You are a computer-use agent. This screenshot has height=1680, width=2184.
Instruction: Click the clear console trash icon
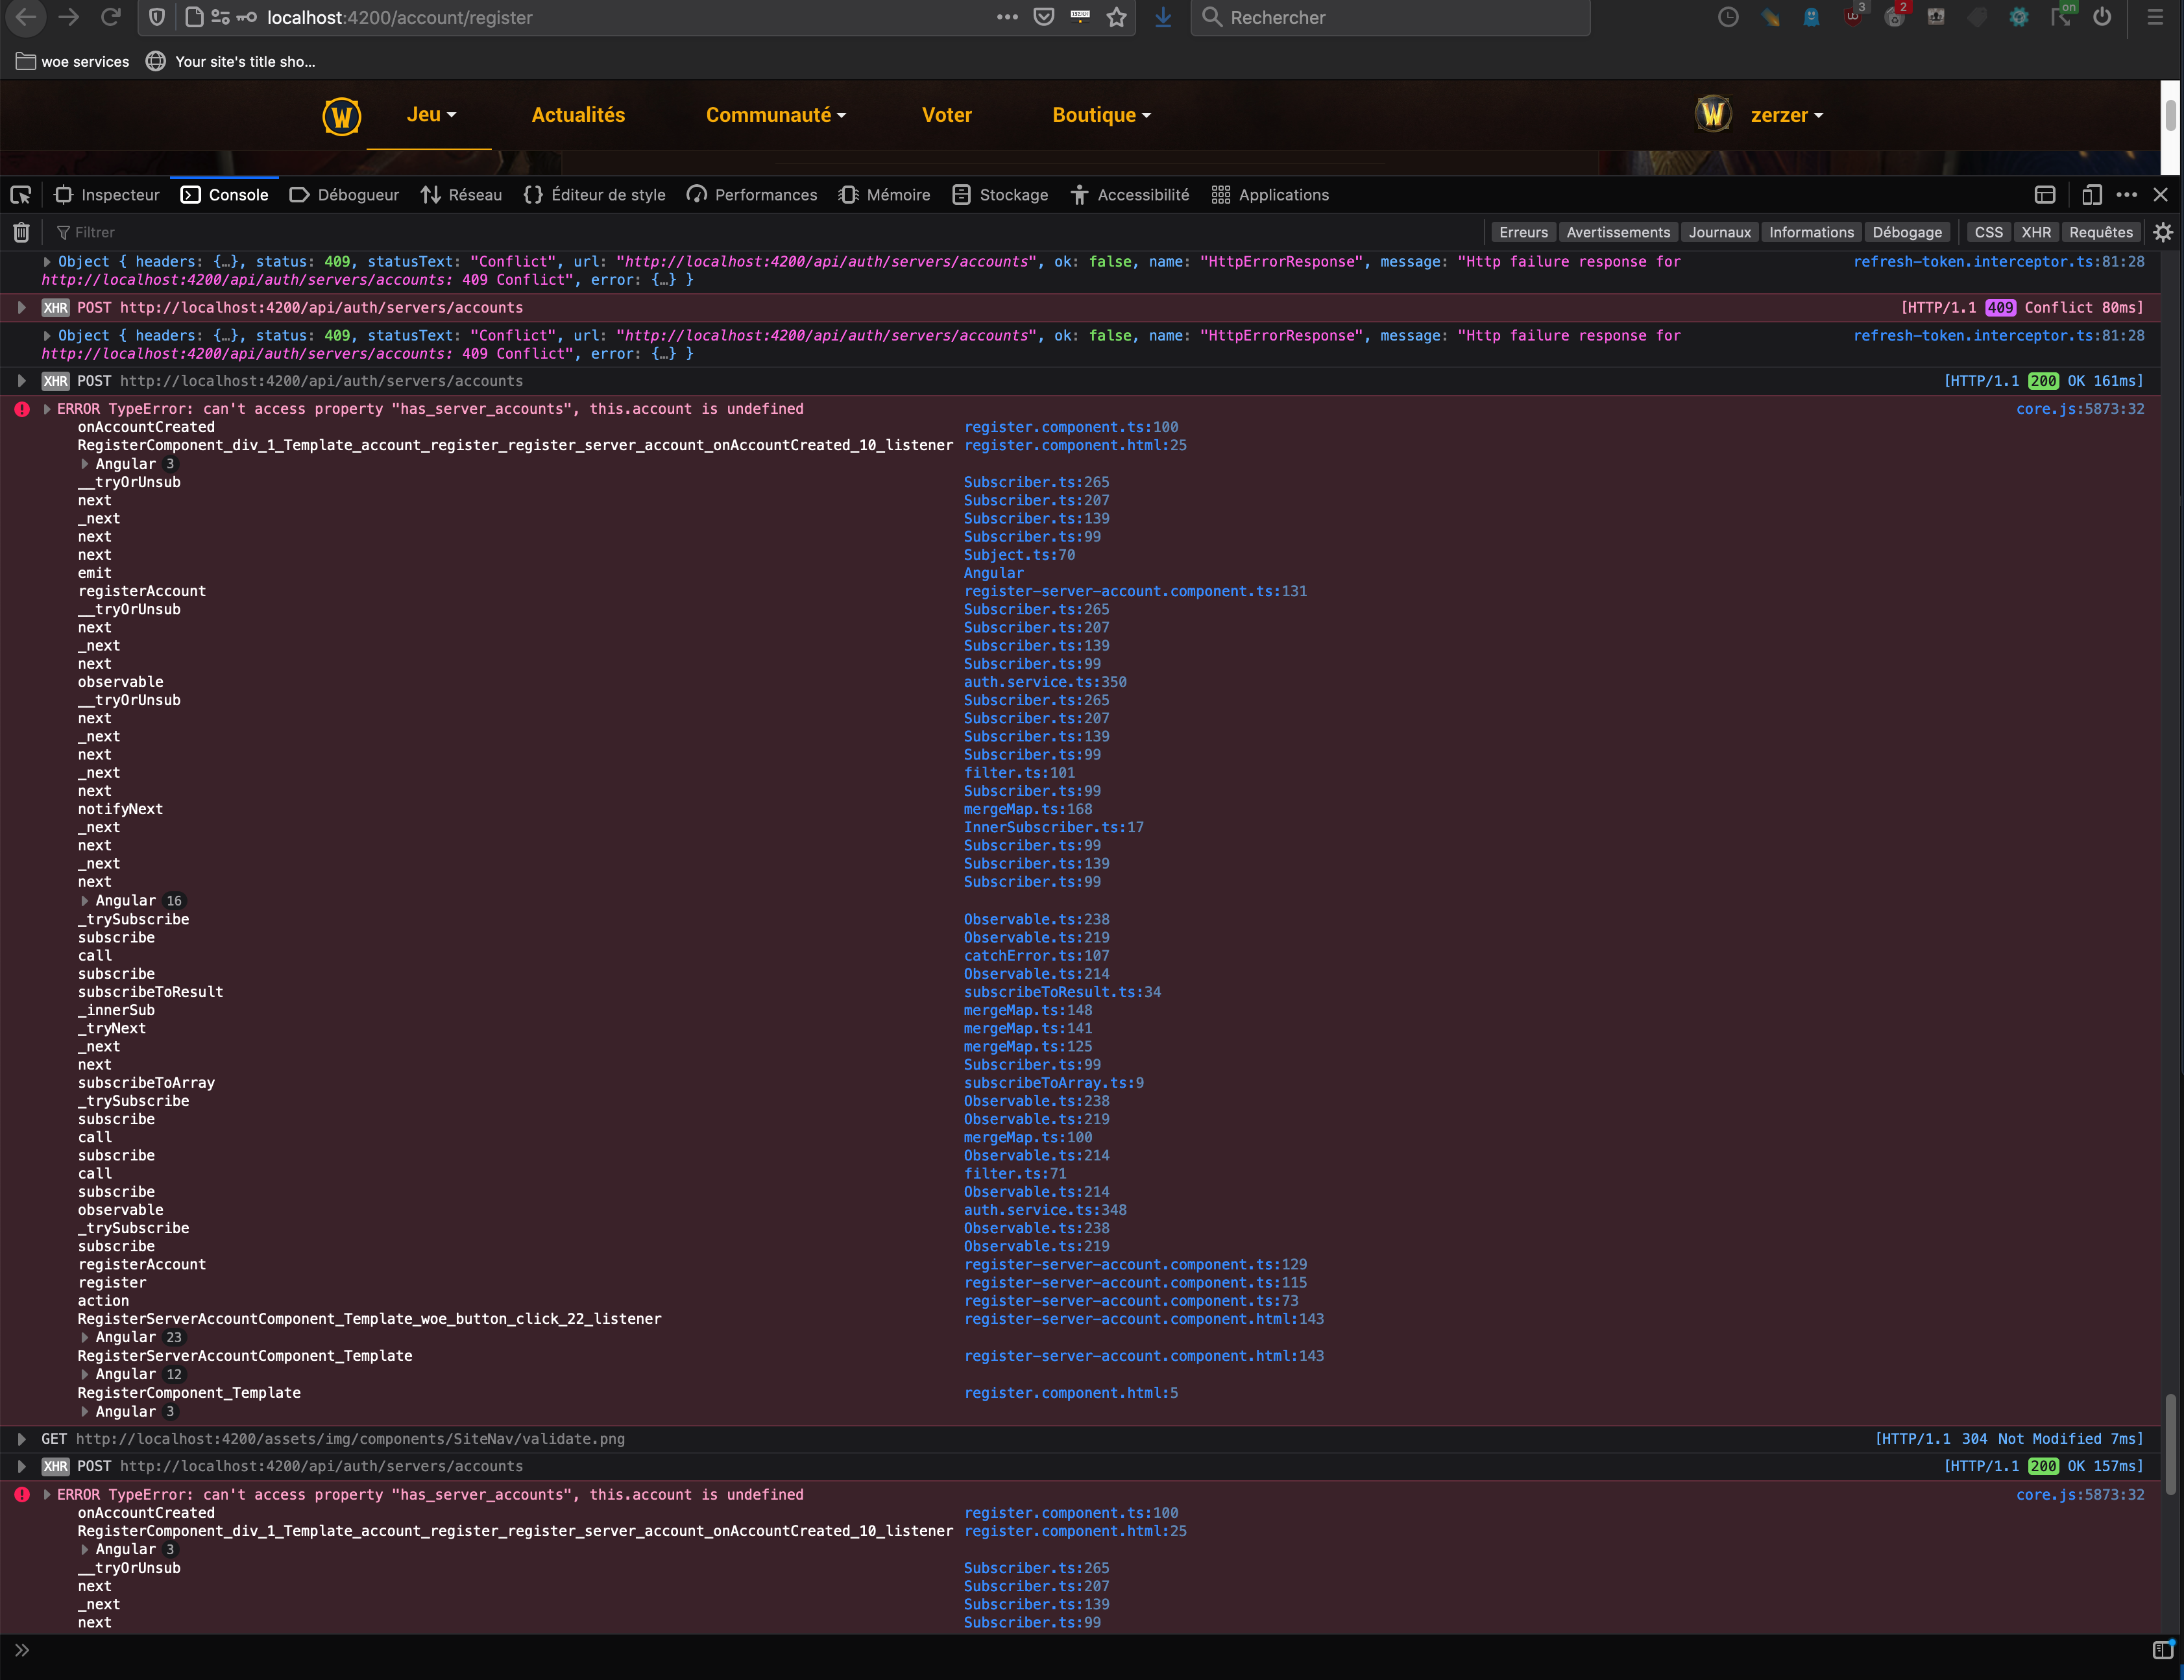point(21,232)
